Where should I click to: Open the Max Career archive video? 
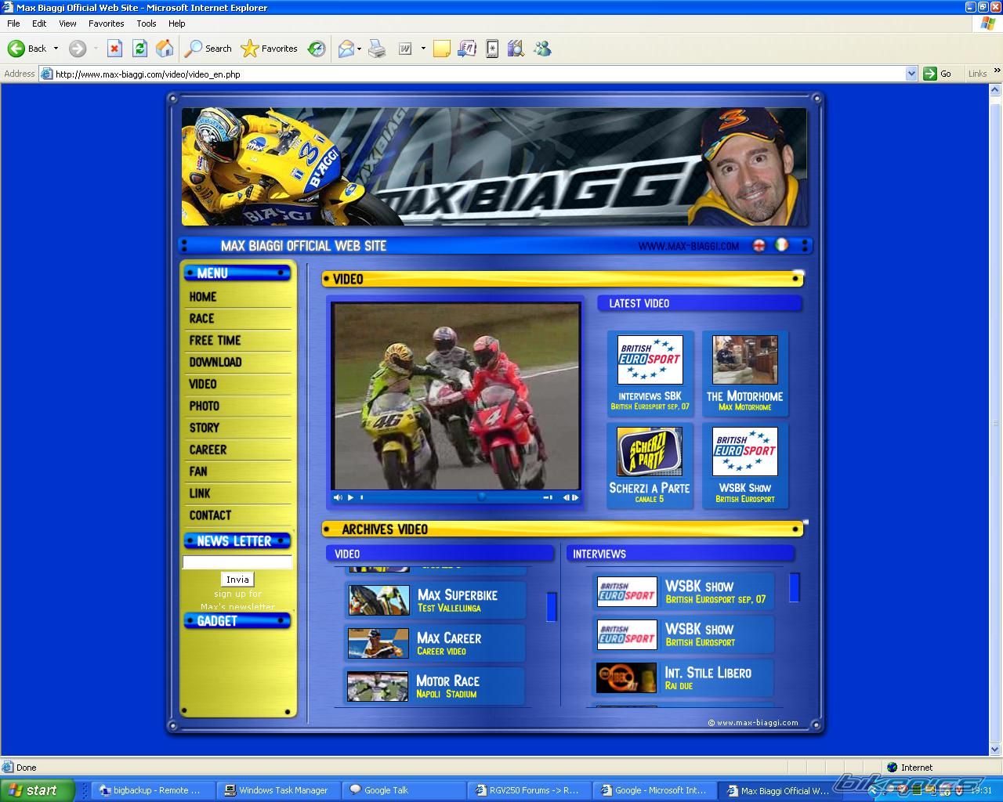tap(435, 643)
